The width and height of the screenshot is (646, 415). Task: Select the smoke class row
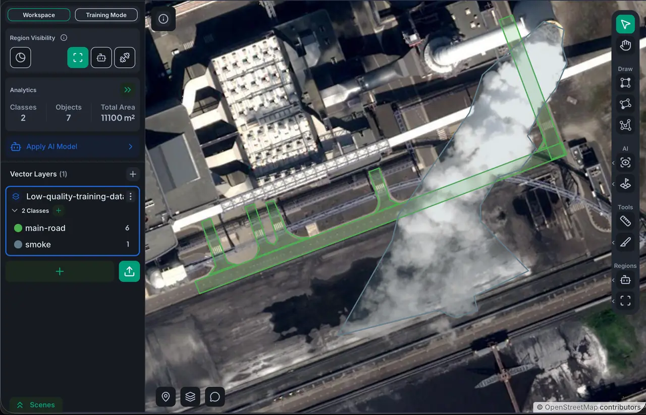(x=72, y=244)
